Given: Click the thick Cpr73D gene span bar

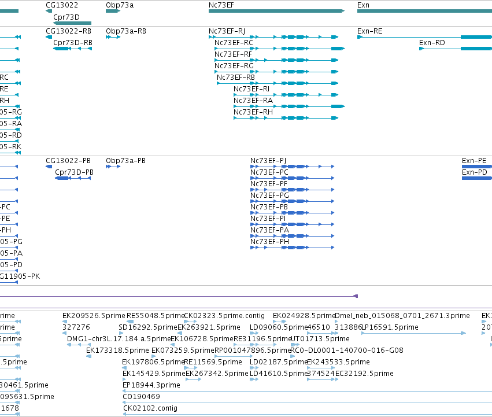Looking at the screenshot, I should (72, 23).
